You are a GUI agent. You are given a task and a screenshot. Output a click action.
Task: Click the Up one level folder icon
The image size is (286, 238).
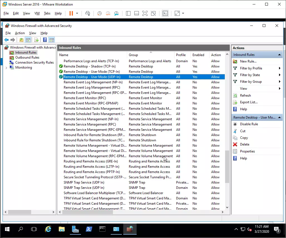point(21,40)
